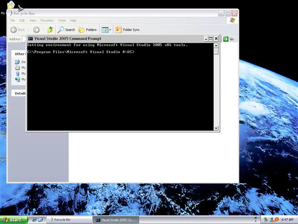Expand the Details panel header
This screenshot has height=224, width=298.
pos(19,93)
